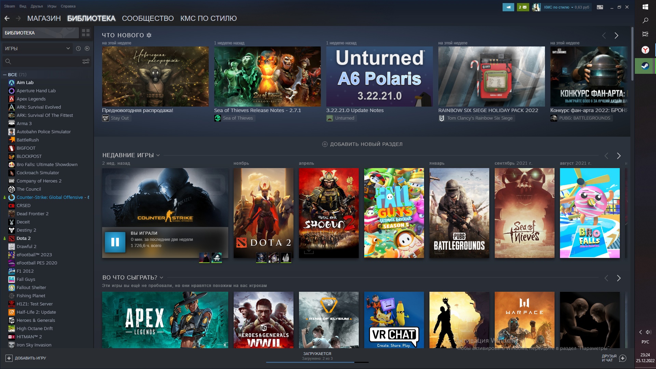Open the PUBG: BATTLEGROUNDS recent cover

tap(459, 213)
